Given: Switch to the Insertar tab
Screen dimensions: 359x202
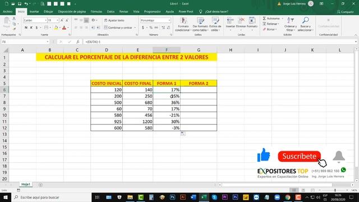Looking at the screenshot, I should [34, 11].
